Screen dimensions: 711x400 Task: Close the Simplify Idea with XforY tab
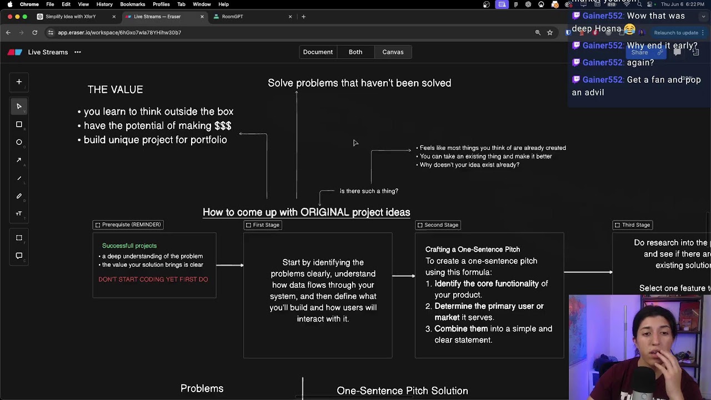tap(114, 17)
